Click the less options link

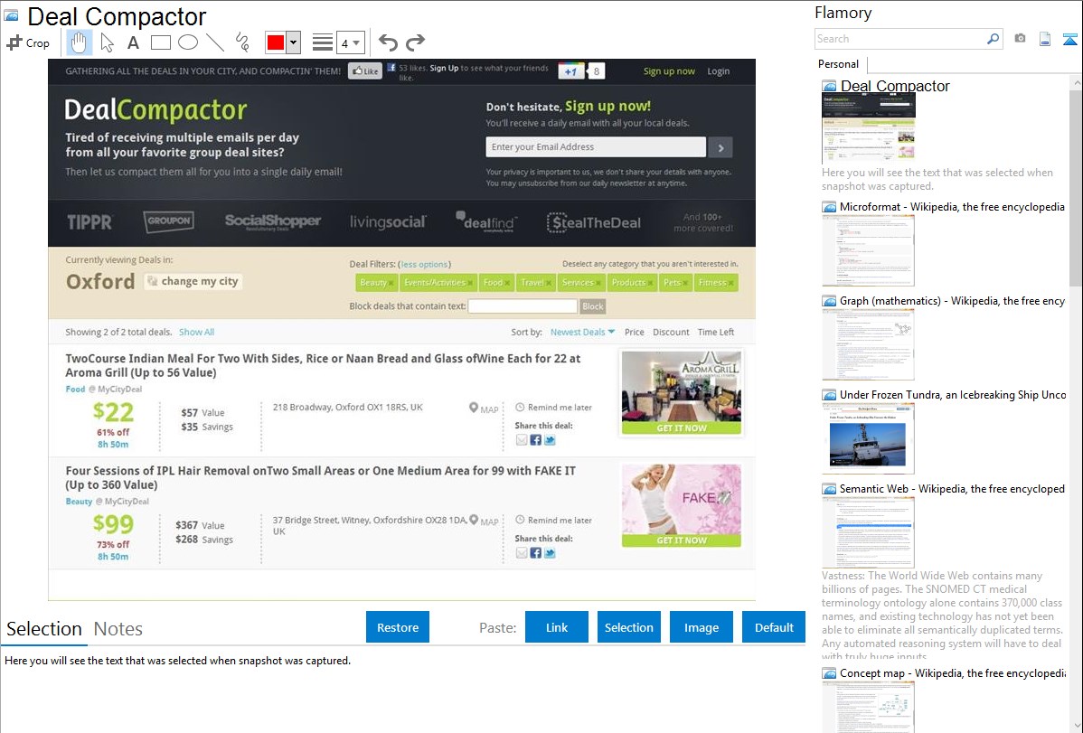424,264
